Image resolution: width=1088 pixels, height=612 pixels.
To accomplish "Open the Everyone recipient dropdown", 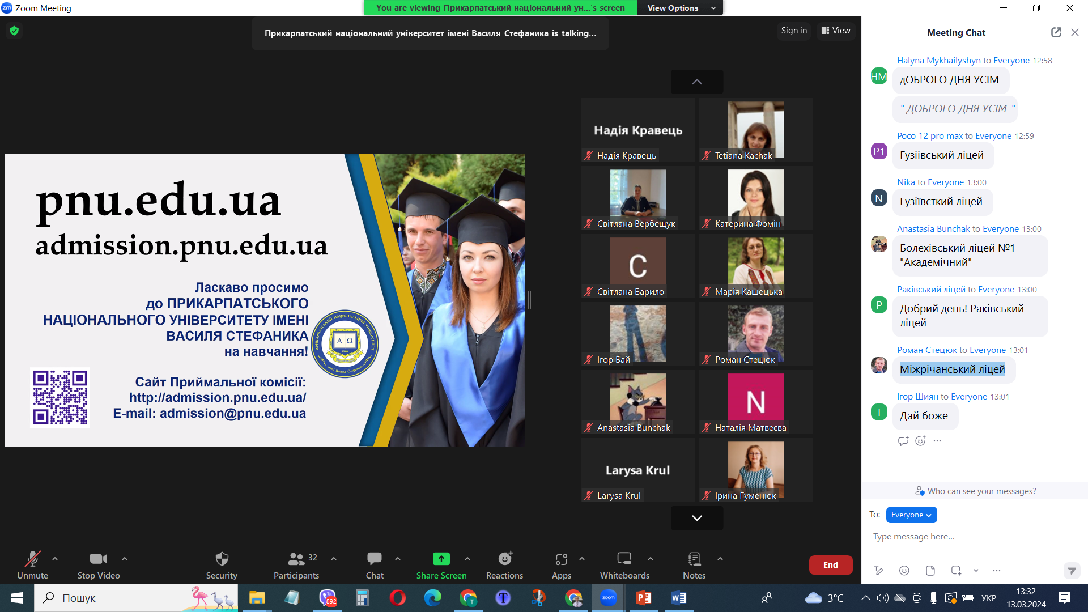I will click(x=911, y=515).
